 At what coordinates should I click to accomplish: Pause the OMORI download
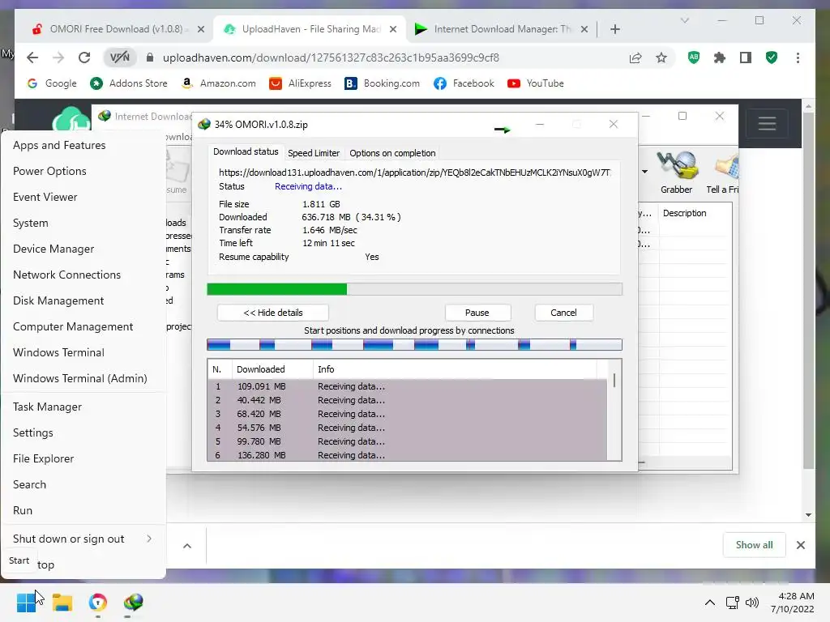click(477, 313)
